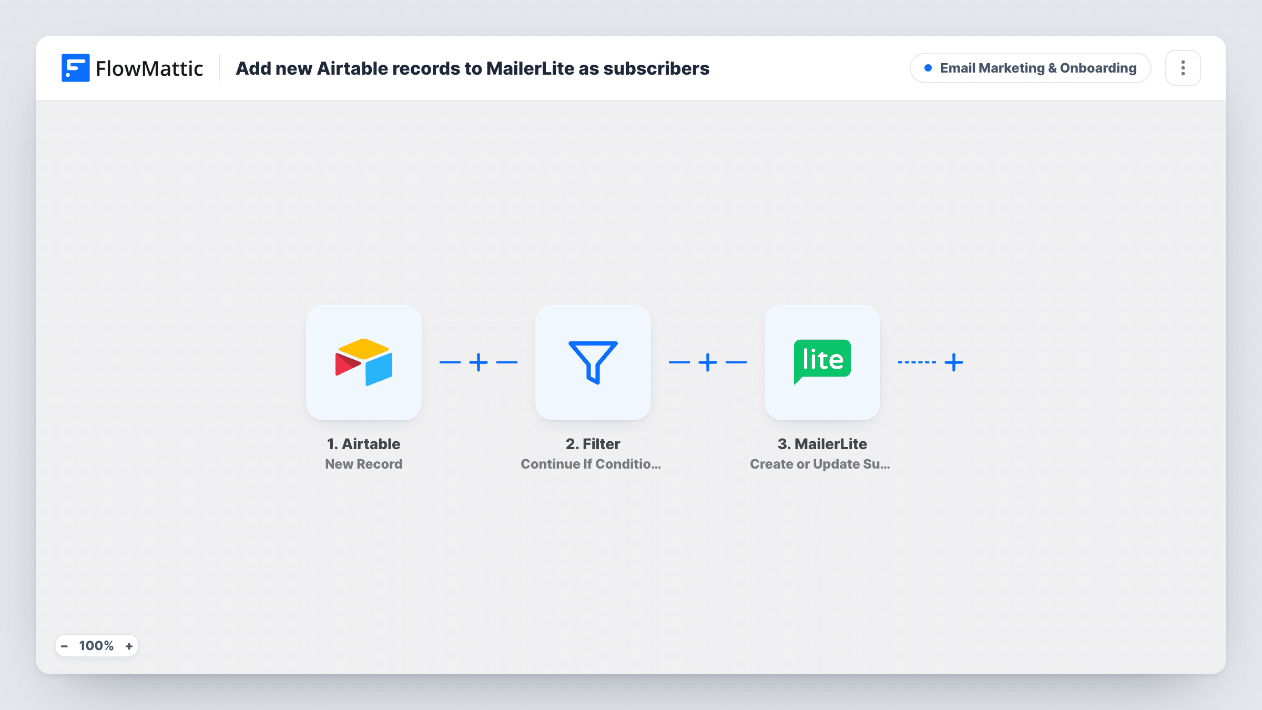Select 'Create or Update Su...' subtitle

pyautogui.click(x=820, y=464)
